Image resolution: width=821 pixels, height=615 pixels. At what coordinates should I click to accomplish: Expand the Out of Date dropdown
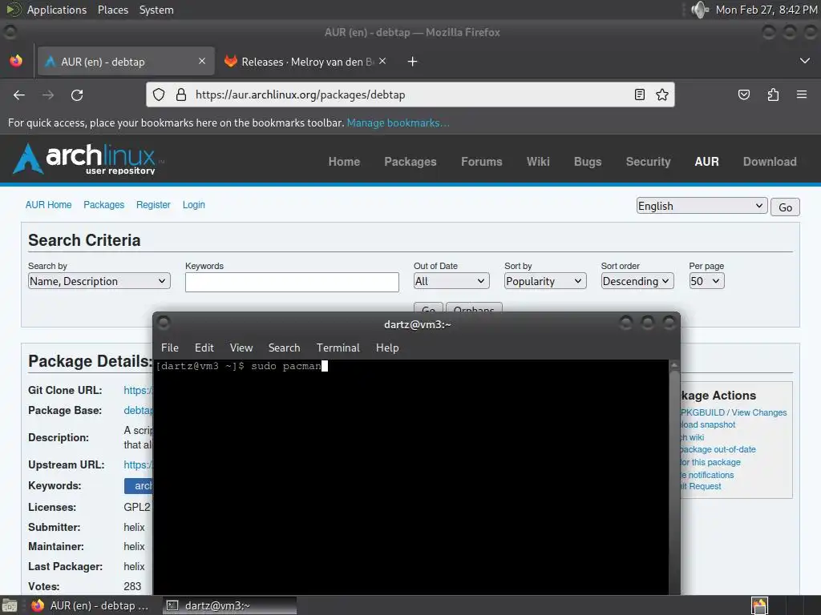click(451, 281)
